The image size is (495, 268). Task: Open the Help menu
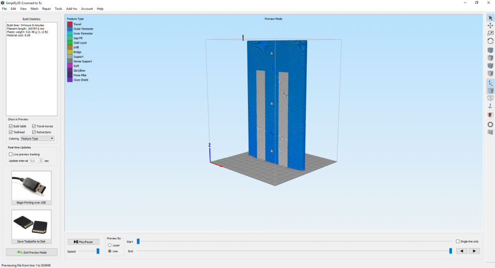point(100,9)
